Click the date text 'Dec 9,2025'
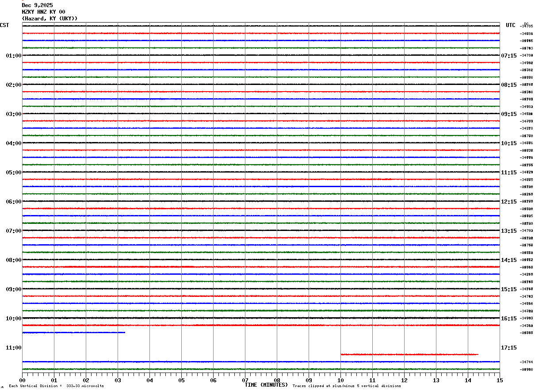Screen dimensions: 535x392 [x=37, y=5]
